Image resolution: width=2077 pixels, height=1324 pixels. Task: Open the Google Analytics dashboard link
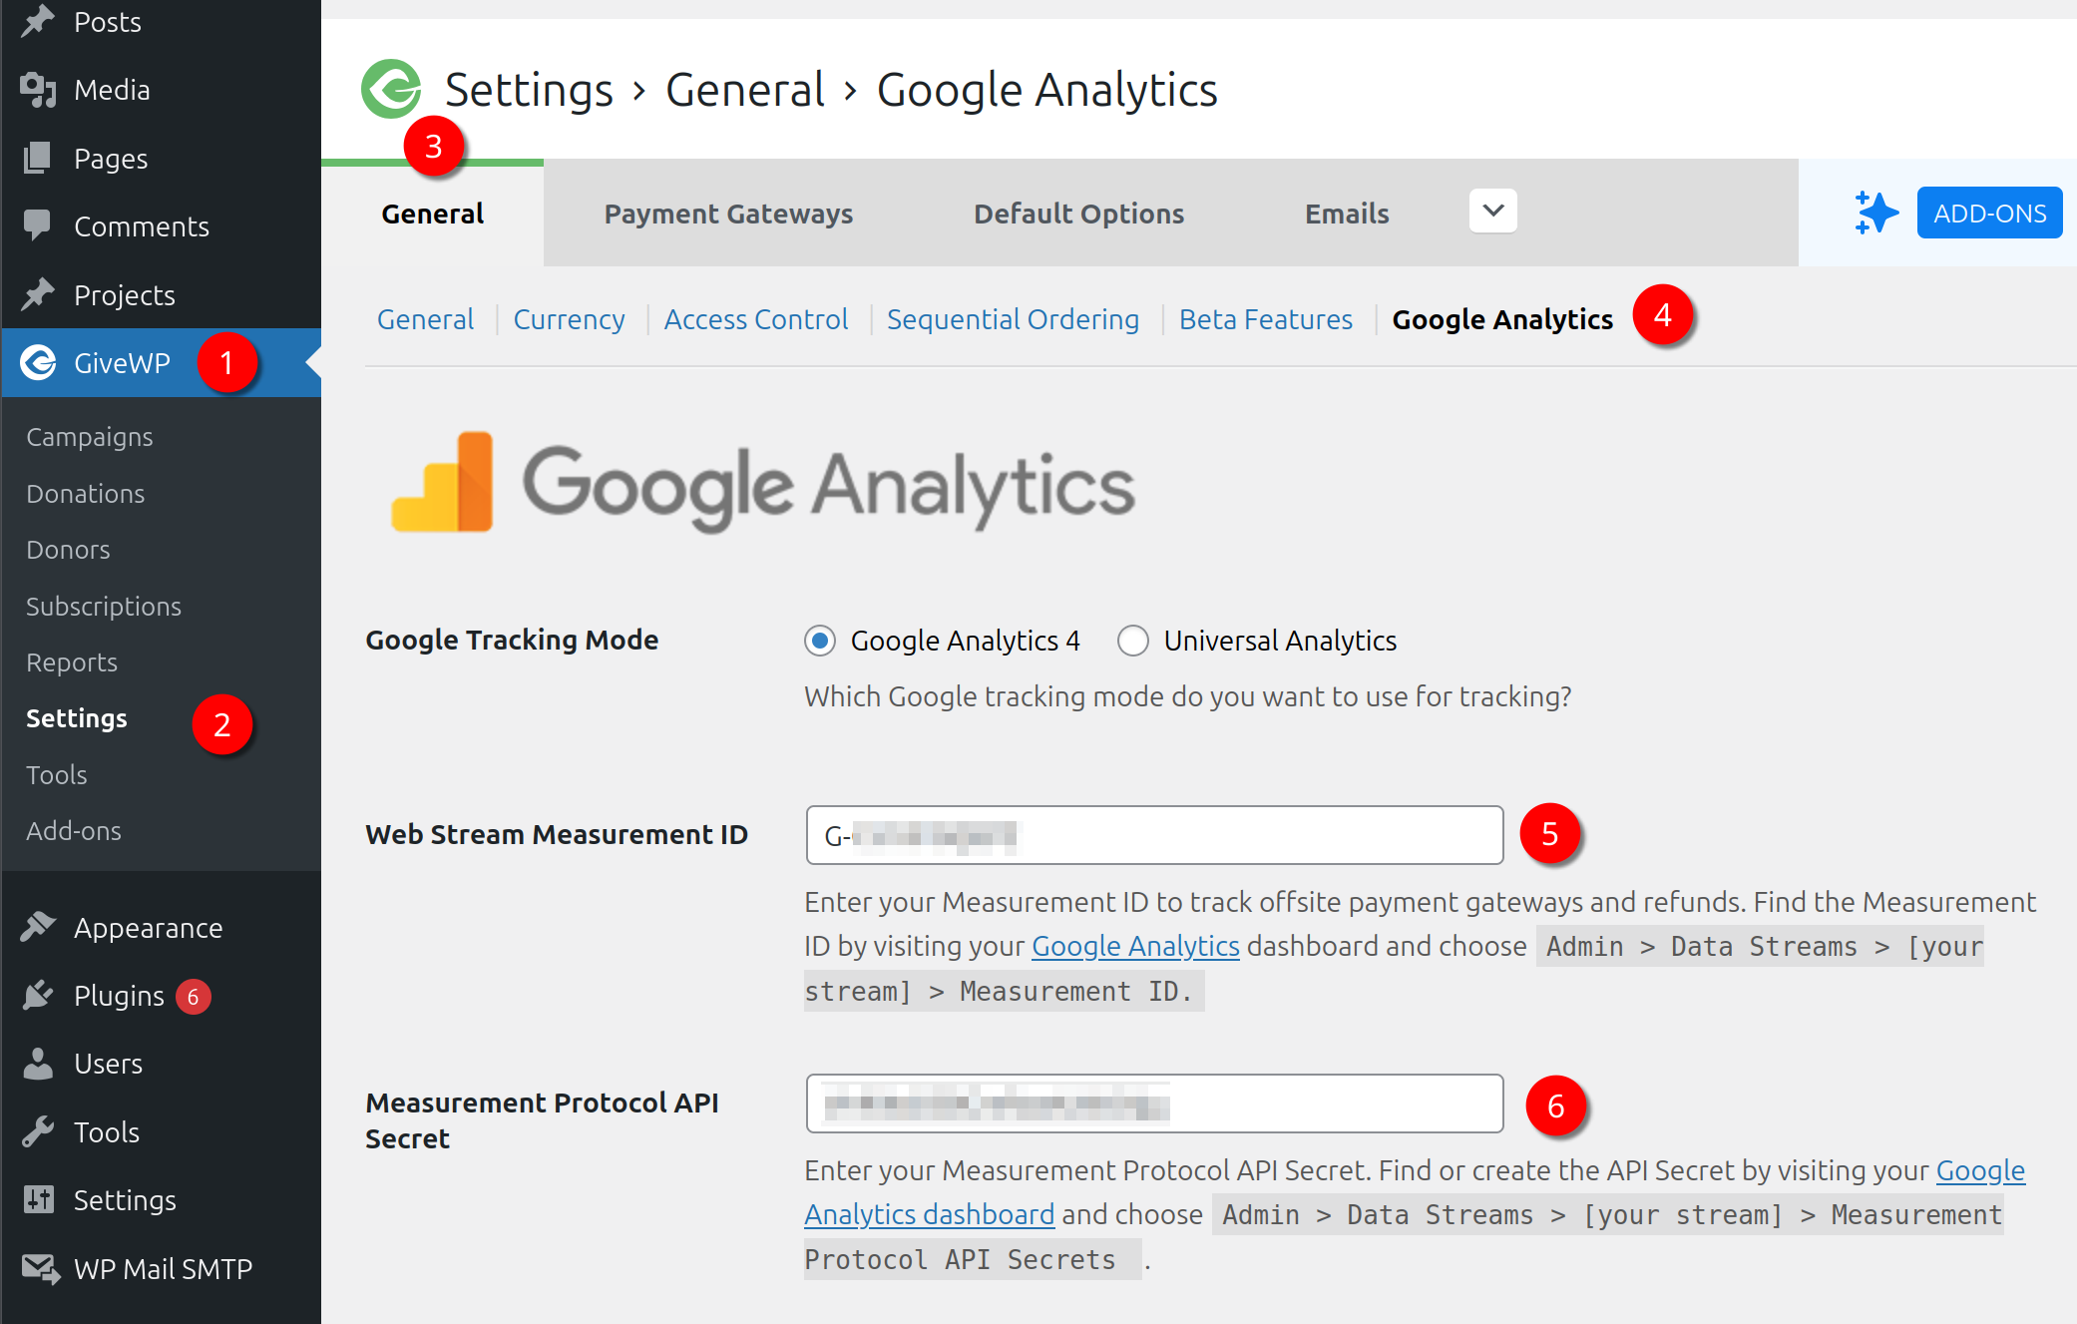(930, 1213)
